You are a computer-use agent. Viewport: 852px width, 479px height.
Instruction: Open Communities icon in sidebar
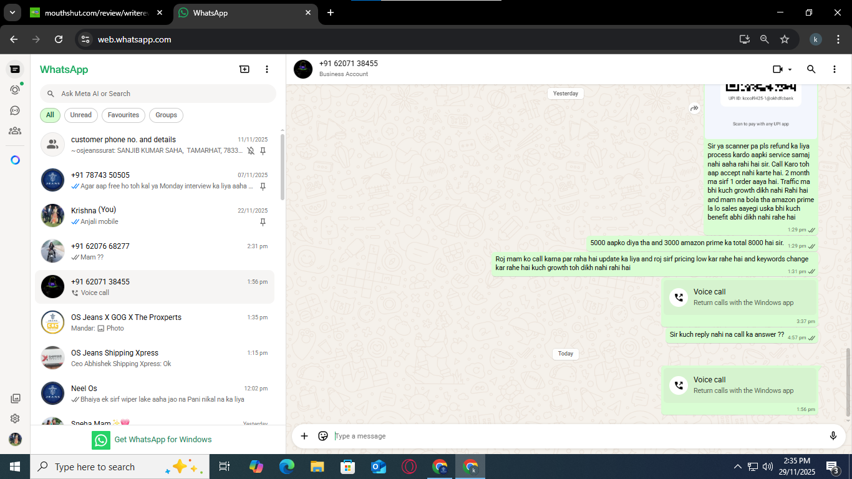[15, 131]
